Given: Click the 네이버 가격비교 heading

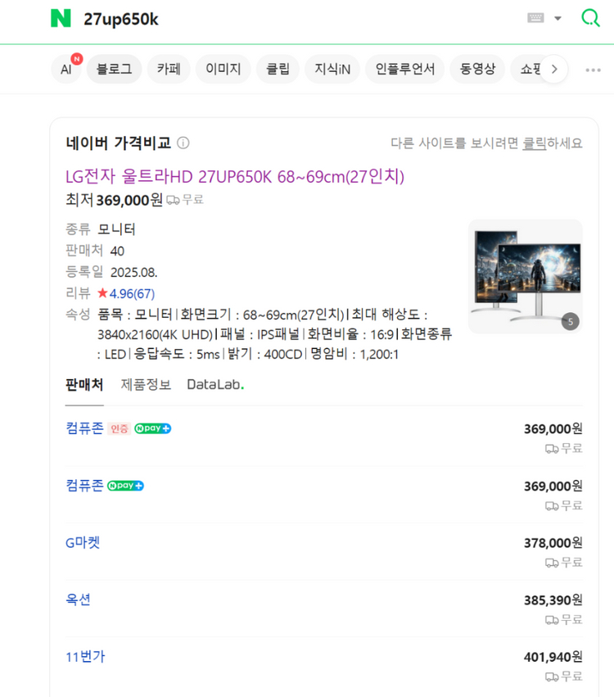Looking at the screenshot, I should point(118,143).
